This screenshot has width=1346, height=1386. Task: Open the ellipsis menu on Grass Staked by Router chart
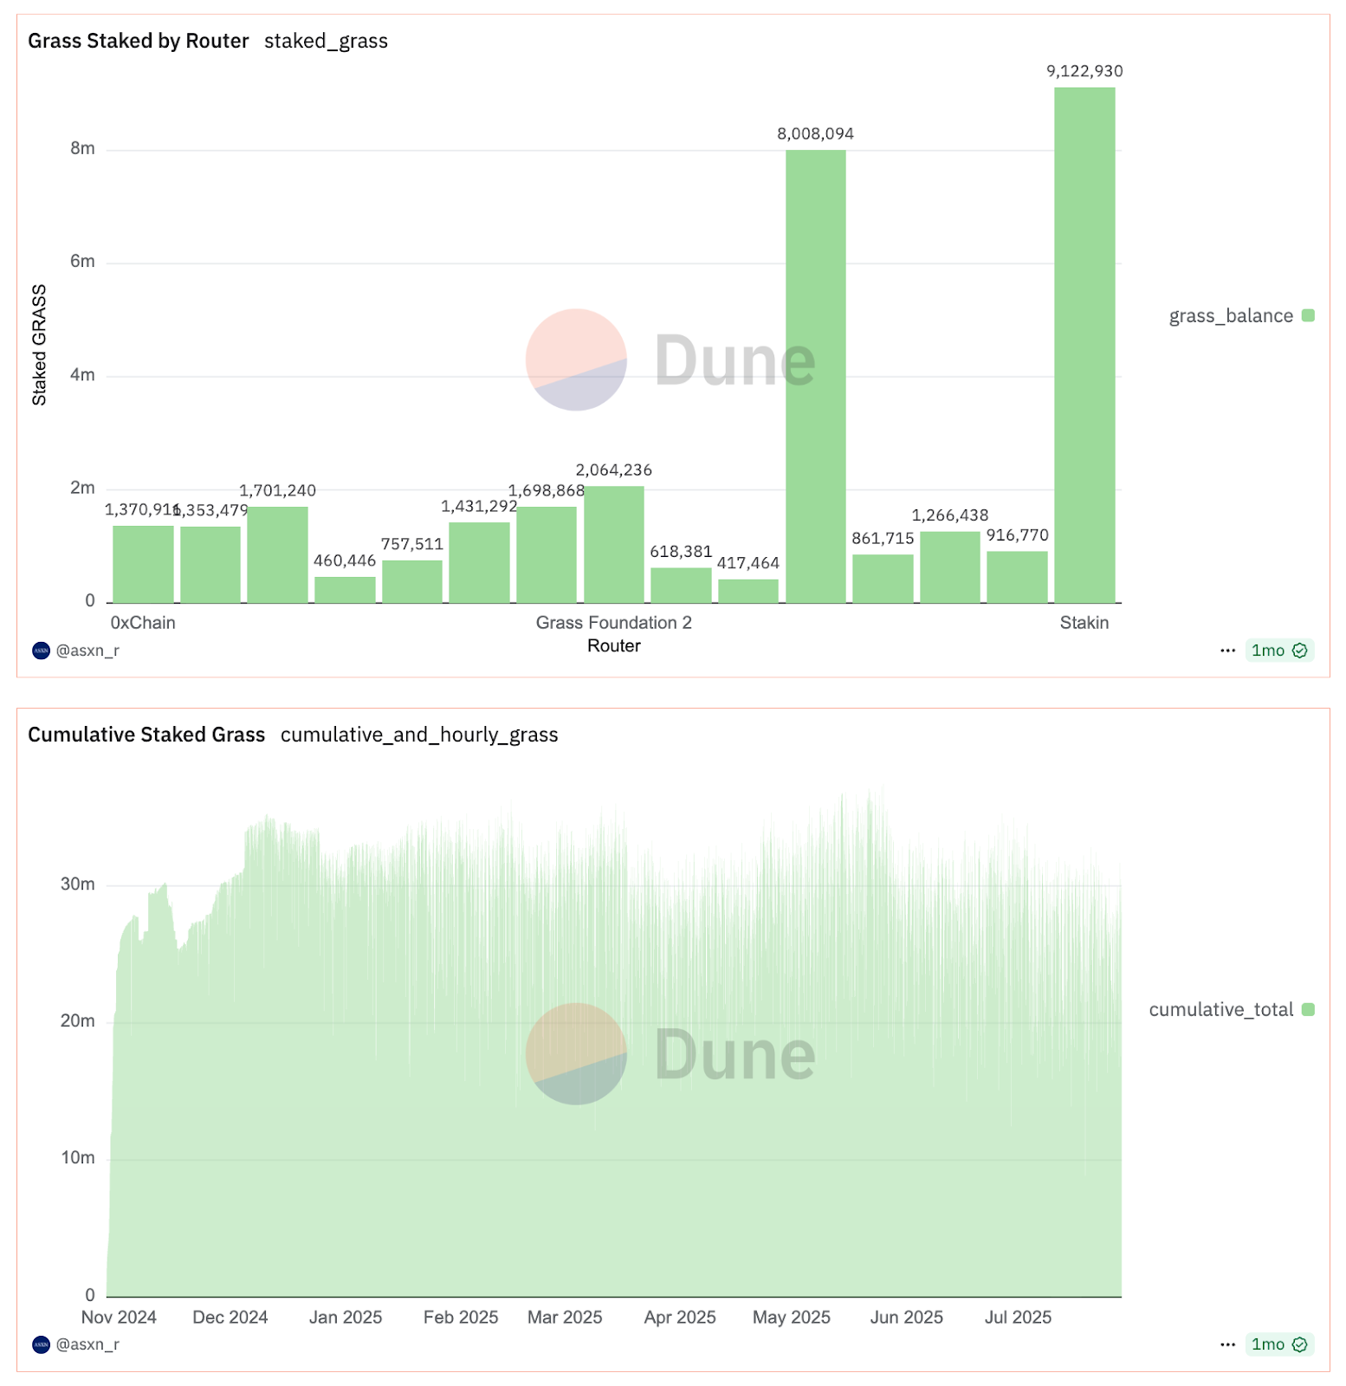point(1227,651)
